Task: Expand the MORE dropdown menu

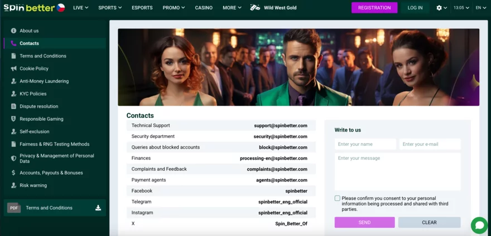Action: click(x=232, y=8)
